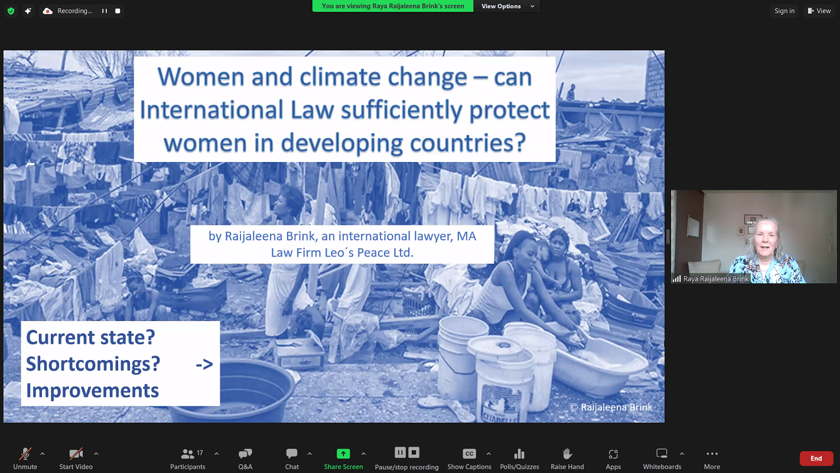Click Sign in at top right
This screenshot has height=473, width=840.
784,11
